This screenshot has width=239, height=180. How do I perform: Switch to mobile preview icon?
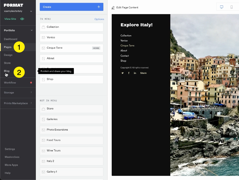click(x=231, y=7)
